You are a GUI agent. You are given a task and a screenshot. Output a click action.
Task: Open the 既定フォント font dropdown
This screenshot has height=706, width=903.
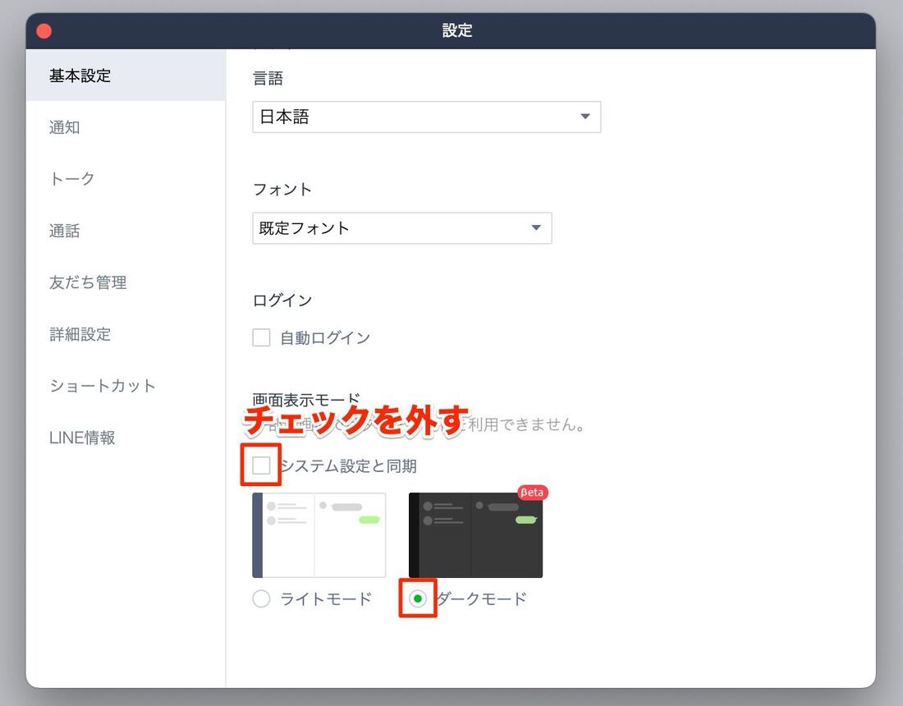[x=386, y=228]
